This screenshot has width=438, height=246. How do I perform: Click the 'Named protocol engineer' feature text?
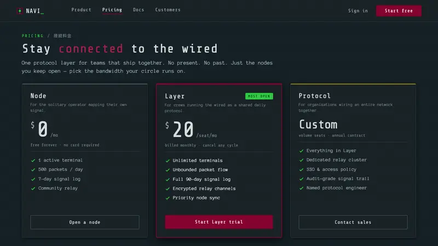click(x=337, y=188)
